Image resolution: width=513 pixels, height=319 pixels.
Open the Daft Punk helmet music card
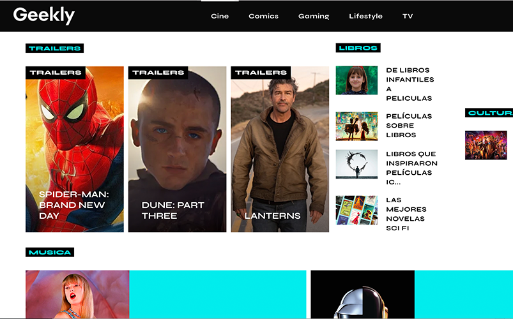click(x=362, y=295)
